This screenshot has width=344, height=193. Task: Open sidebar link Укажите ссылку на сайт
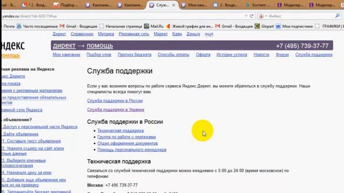tap(33, 151)
